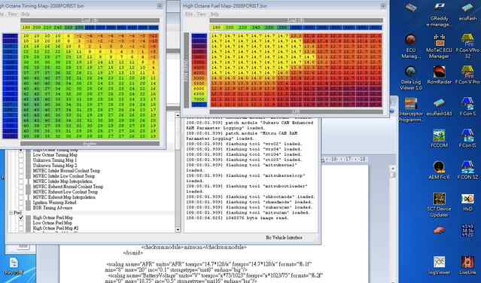This screenshot has height=283, width=481.
Task: Open File menu in High Octane Fuel Map window
Action: [189, 14]
